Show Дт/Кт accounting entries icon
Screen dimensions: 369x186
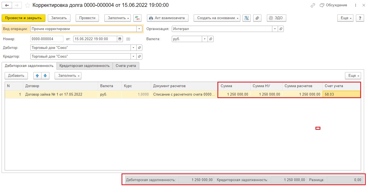point(137,18)
